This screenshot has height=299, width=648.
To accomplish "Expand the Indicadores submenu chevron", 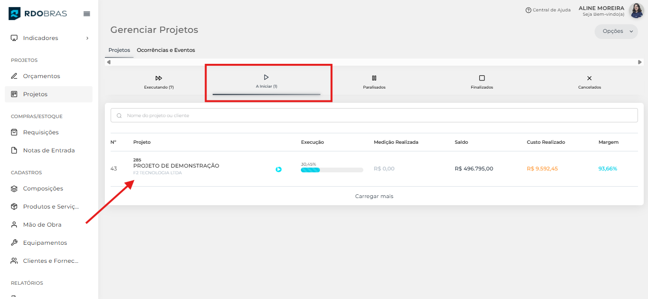I will tap(87, 38).
